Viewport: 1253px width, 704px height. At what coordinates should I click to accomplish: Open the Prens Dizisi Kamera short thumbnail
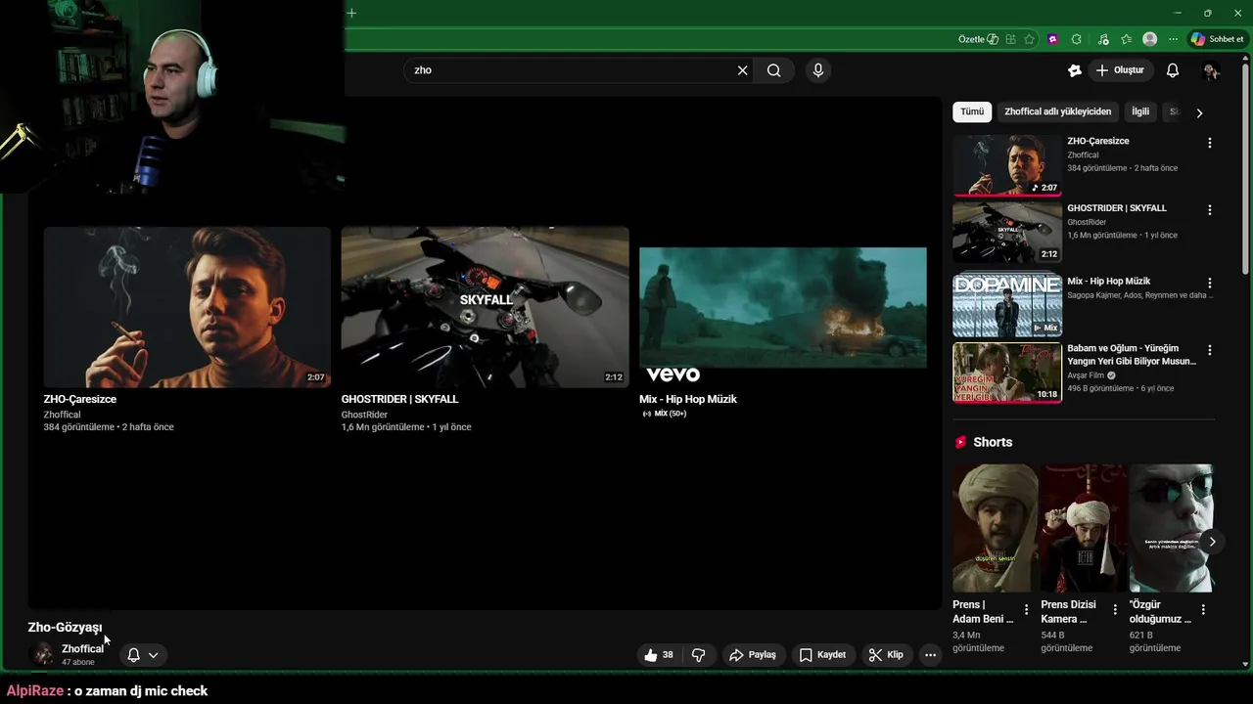[1084, 528]
